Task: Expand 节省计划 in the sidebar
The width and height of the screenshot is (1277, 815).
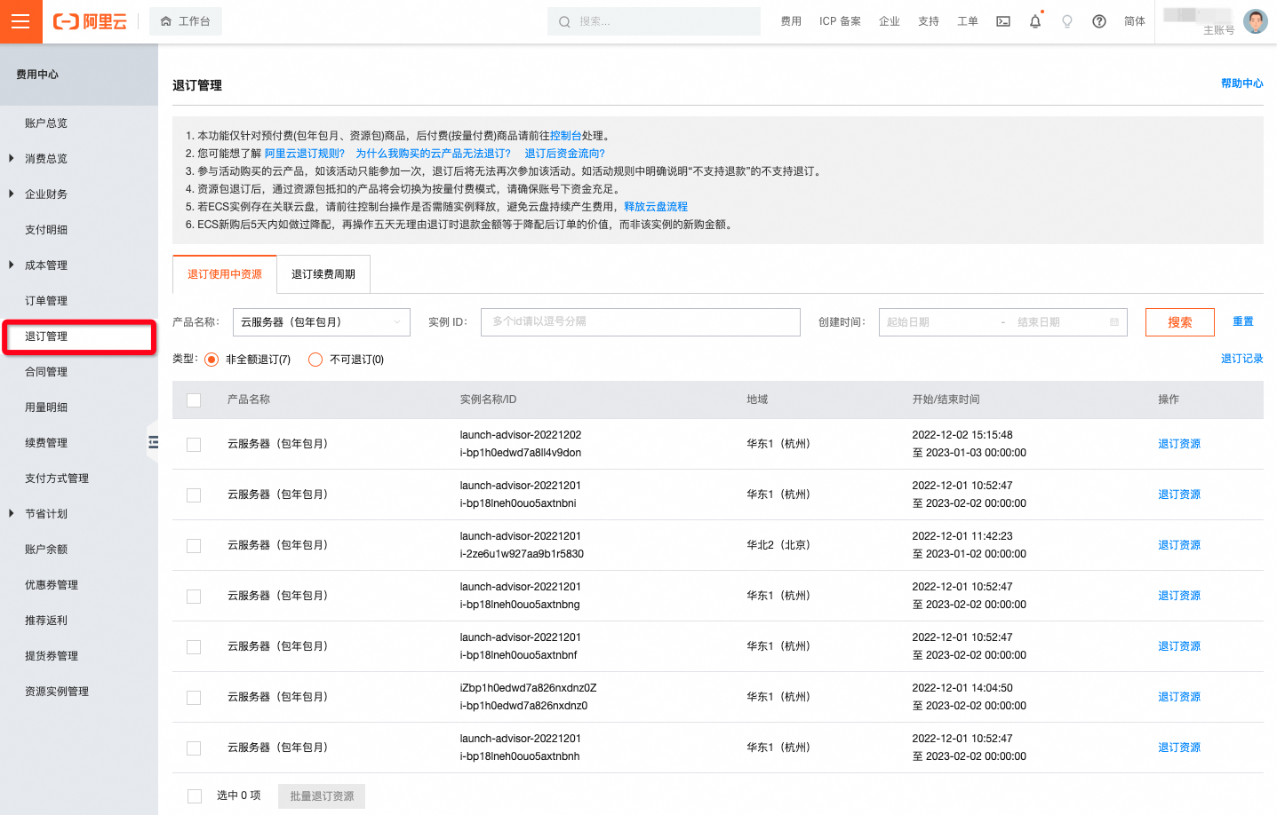Action: coord(11,514)
